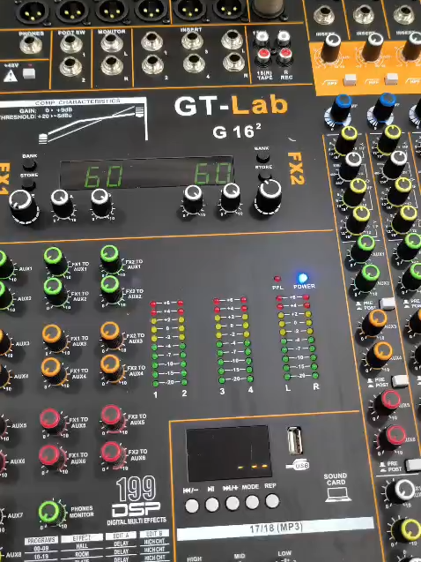
Task: Adjust the FX2 TO AUX4 knob
Action: pos(112,369)
